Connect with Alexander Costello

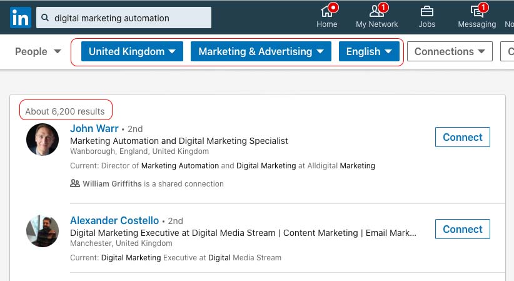click(x=462, y=229)
